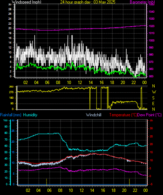Click the 'Temperature (°C)' legend label
163x195 pixels.
123,115
